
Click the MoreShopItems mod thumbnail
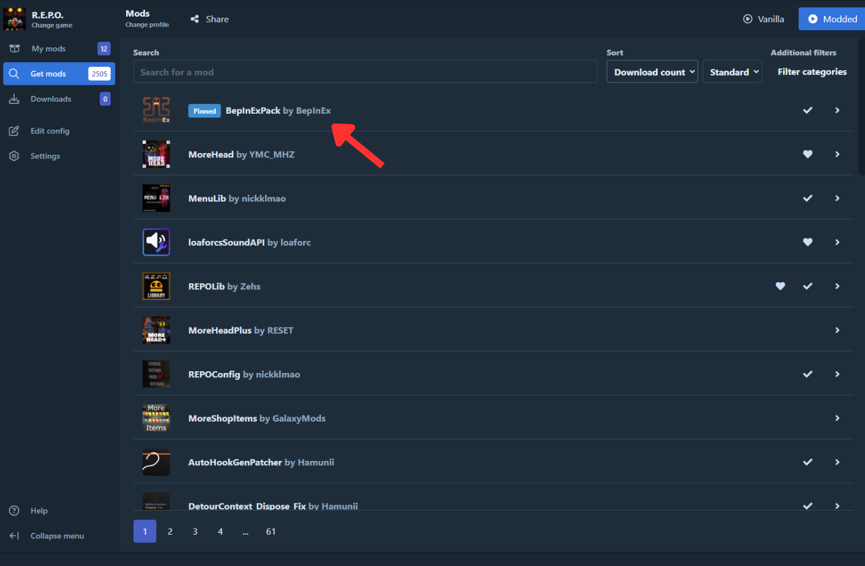click(156, 418)
